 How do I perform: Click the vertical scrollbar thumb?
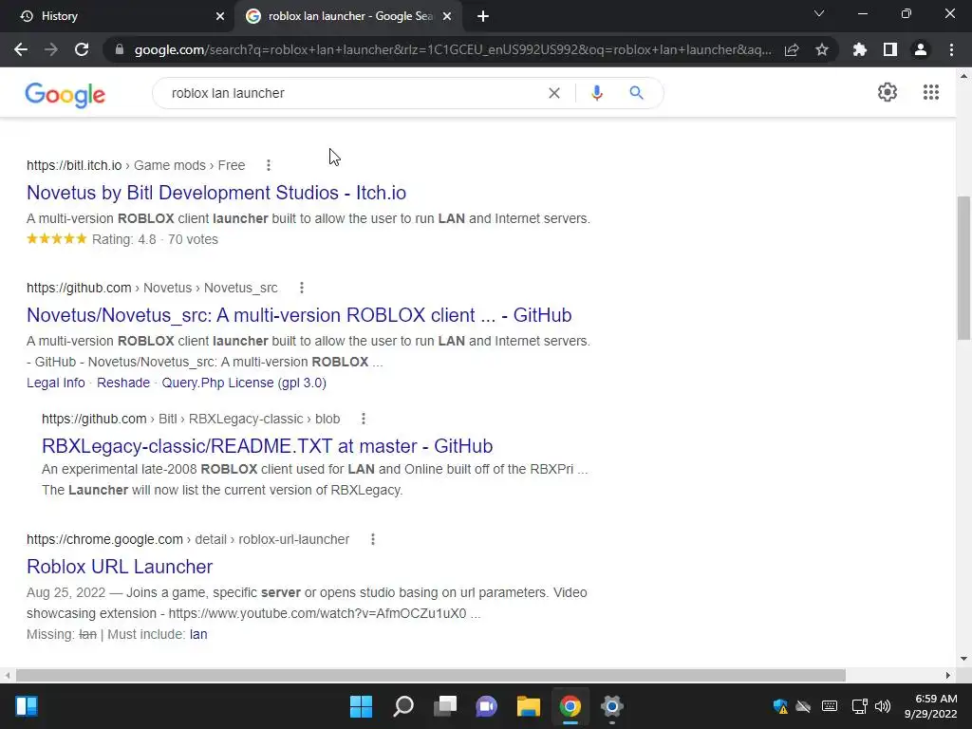963,268
